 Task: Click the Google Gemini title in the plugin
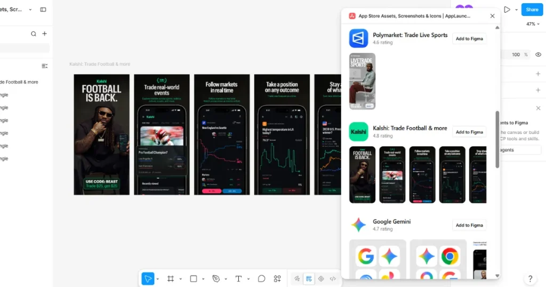coord(392,221)
